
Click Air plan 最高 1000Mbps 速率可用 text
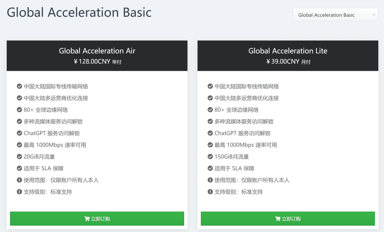(x=55, y=145)
